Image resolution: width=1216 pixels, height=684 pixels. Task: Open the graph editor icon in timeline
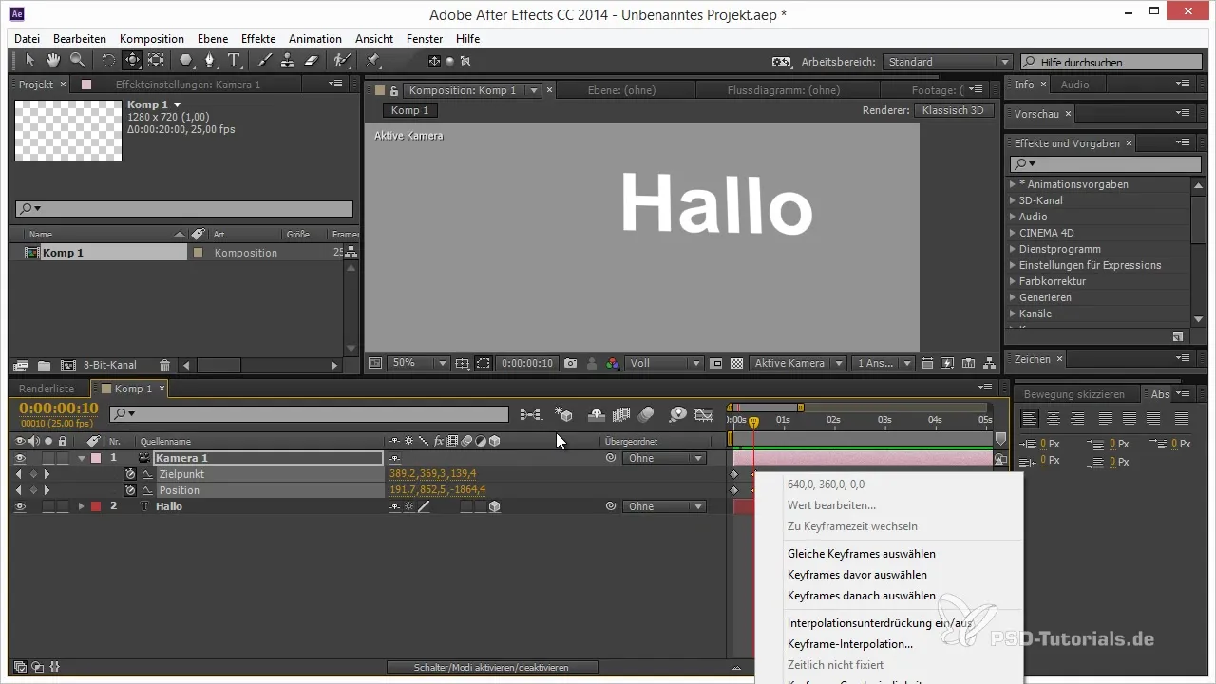(x=704, y=414)
